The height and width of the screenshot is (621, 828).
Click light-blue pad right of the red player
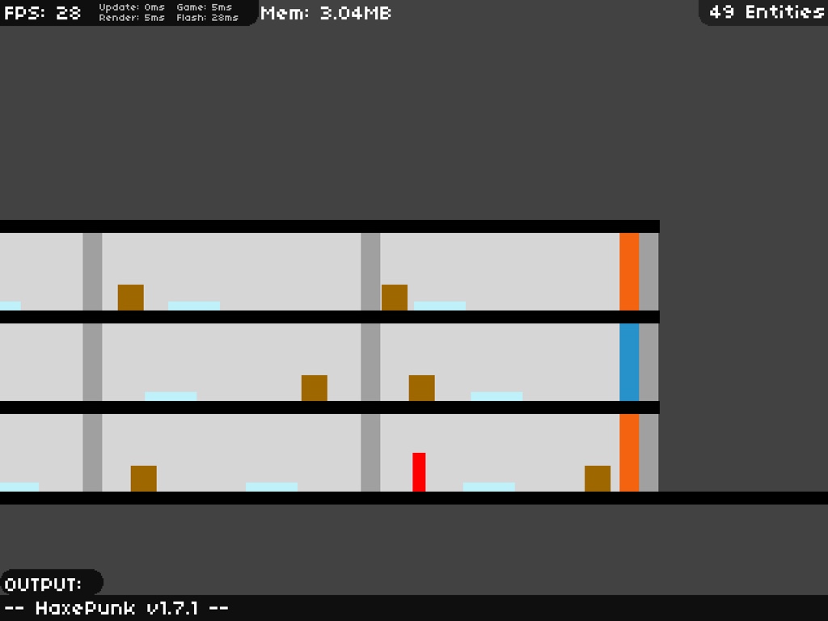[489, 487]
